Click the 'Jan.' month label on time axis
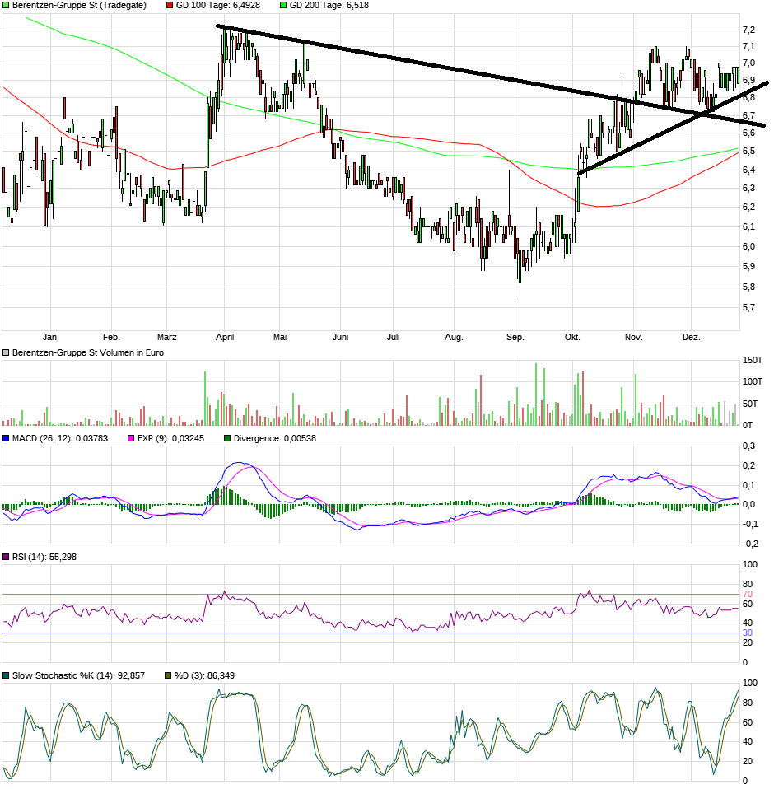 [x=51, y=337]
